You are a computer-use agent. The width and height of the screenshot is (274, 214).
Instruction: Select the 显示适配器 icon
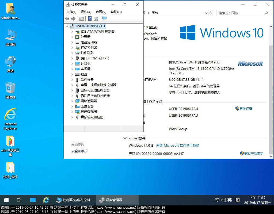[77, 112]
